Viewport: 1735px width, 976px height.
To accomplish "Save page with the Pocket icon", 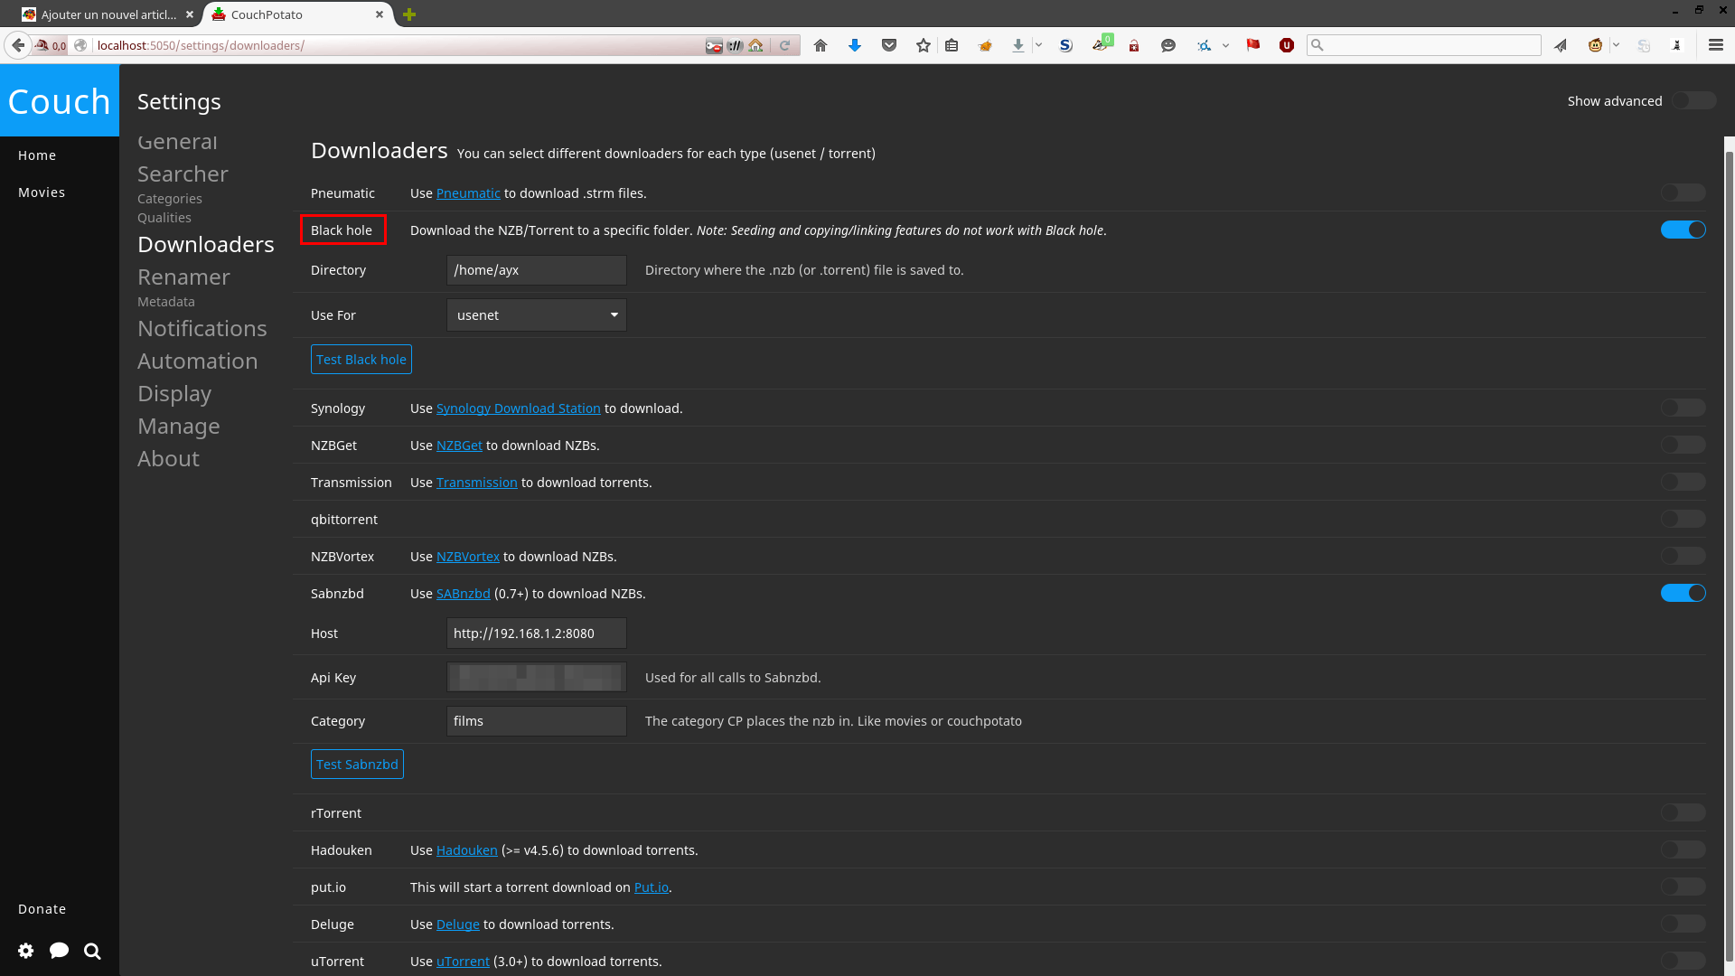I will 889,45.
